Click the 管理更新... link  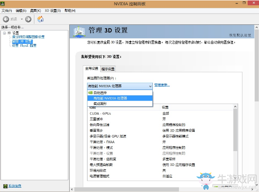point(162,85)
